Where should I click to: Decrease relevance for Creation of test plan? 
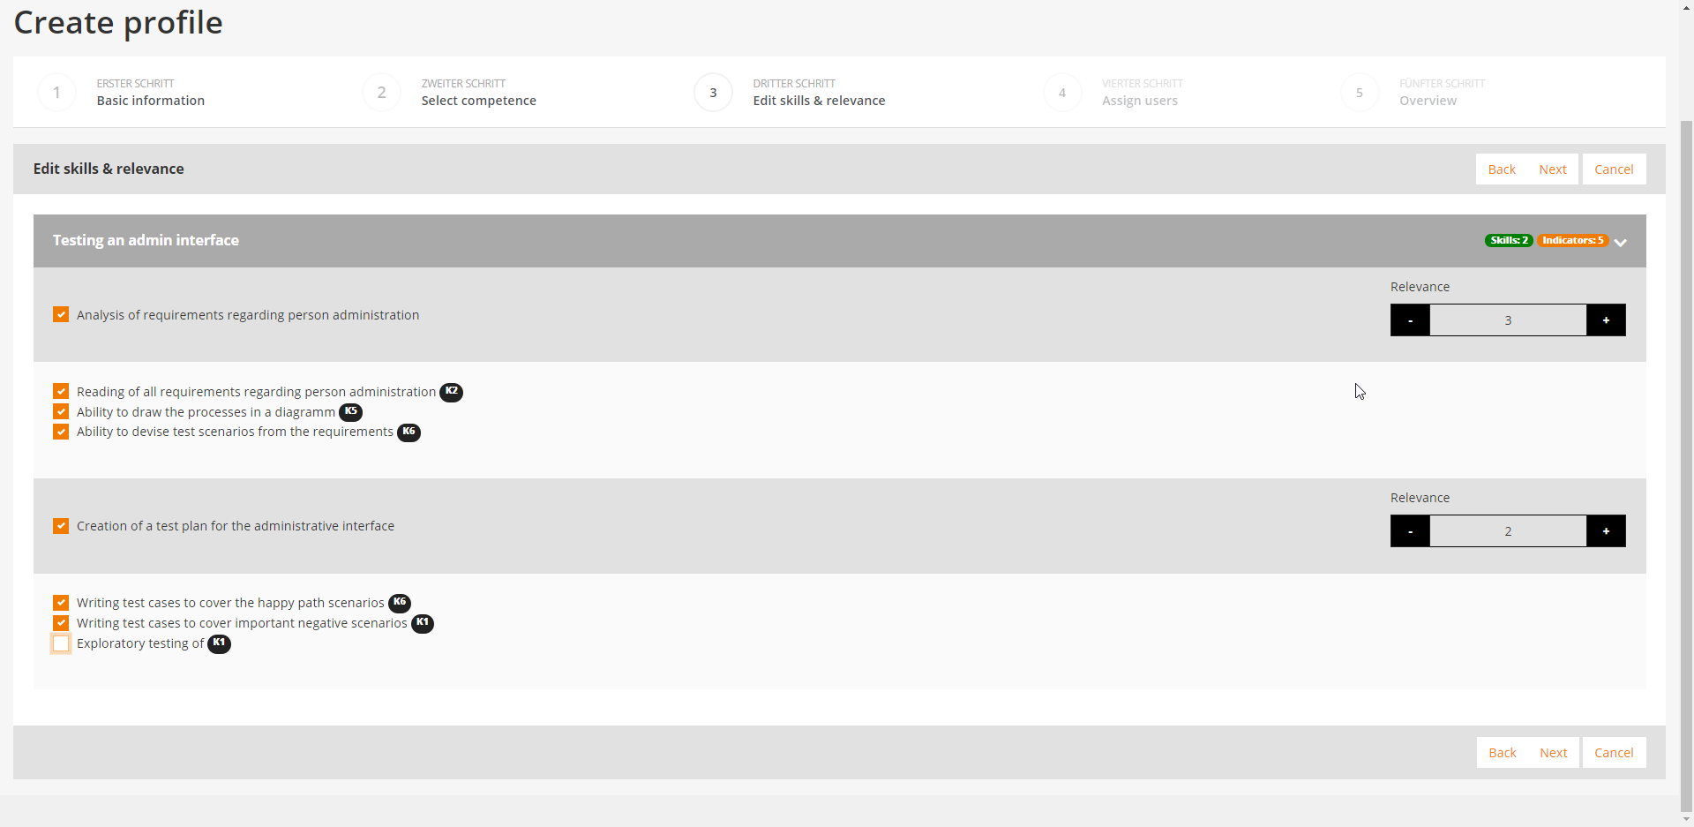coord(1410,531)
